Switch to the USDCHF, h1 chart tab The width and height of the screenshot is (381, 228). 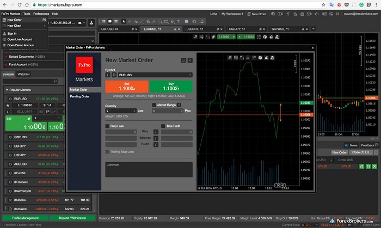(x=204, y=29)
